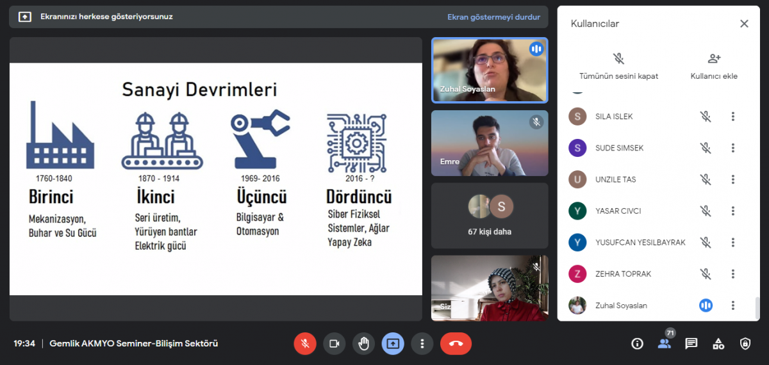Click the Üçüncü heading on slide
The image size is (769, 365).
[x=261, y=196]
